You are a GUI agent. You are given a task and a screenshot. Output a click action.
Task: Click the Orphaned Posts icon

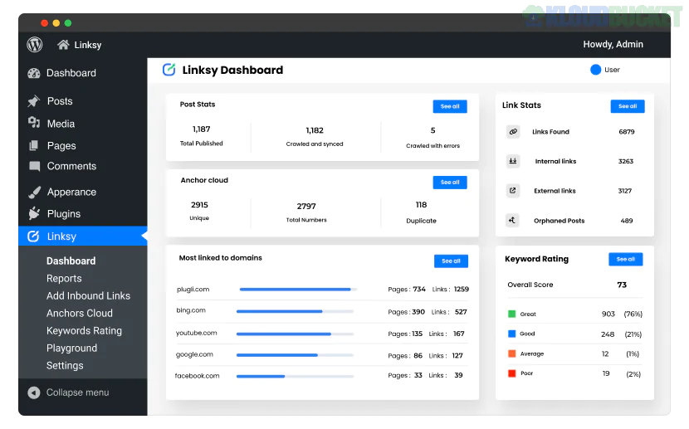pos(512,221)
